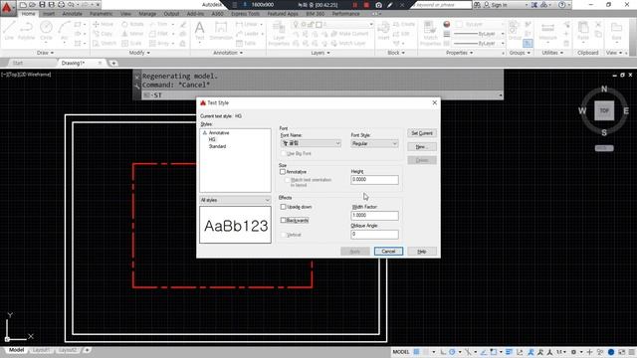This screenshot has width=637, height=358.
Task: Click the customization menu icon in status bar
Action: point(632,352)
